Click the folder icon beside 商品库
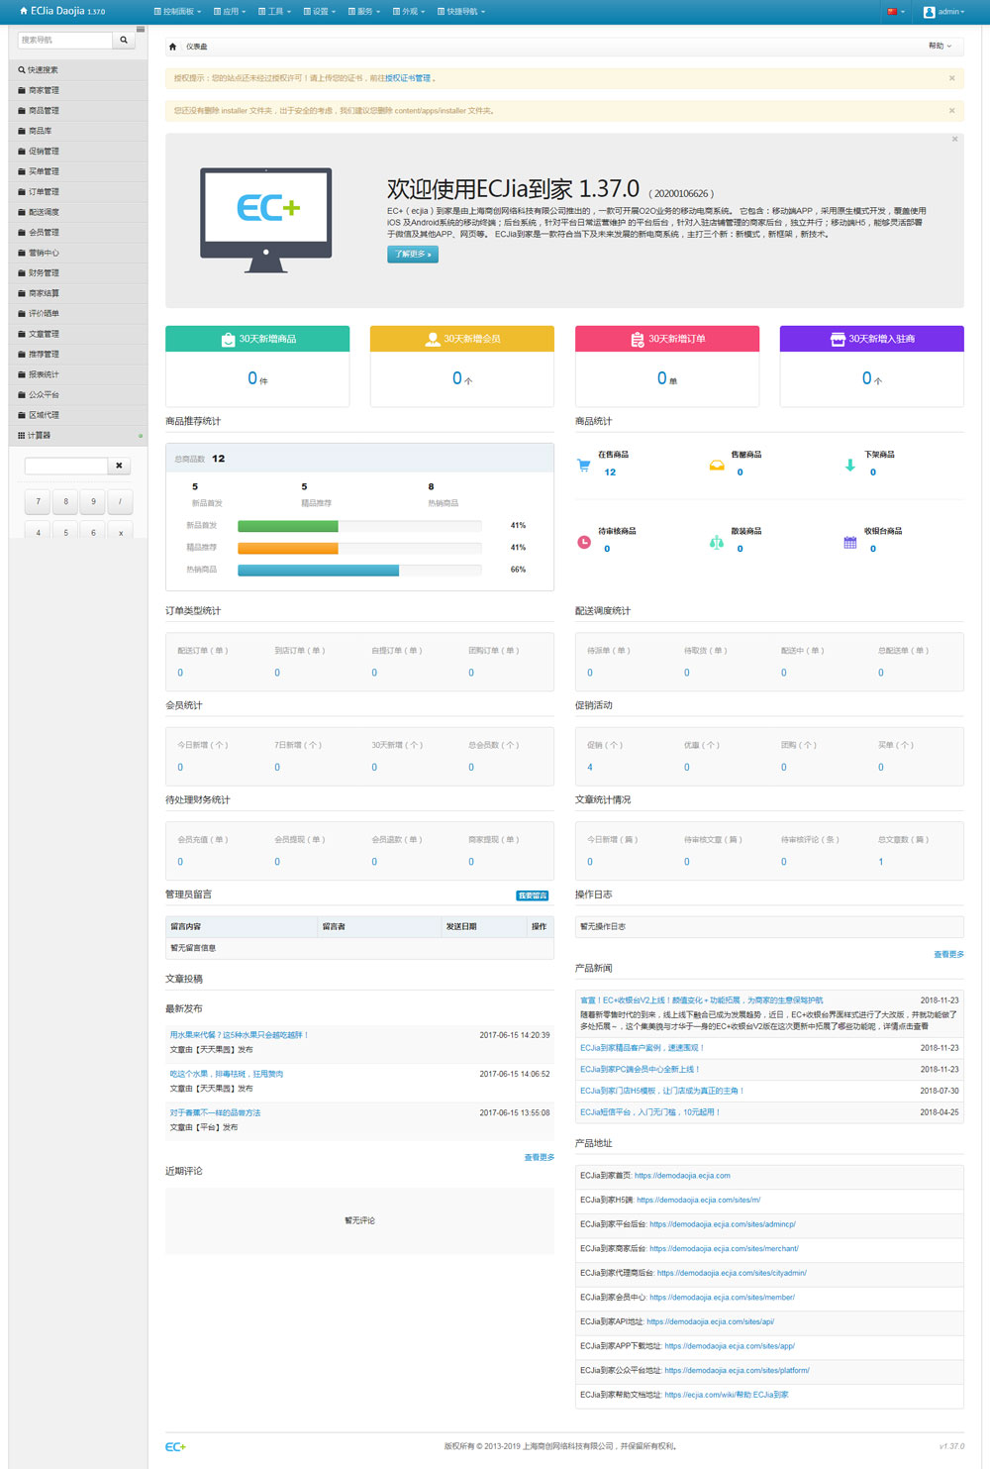Screen dimensions: 990x1469 click(x=22, y=131)
